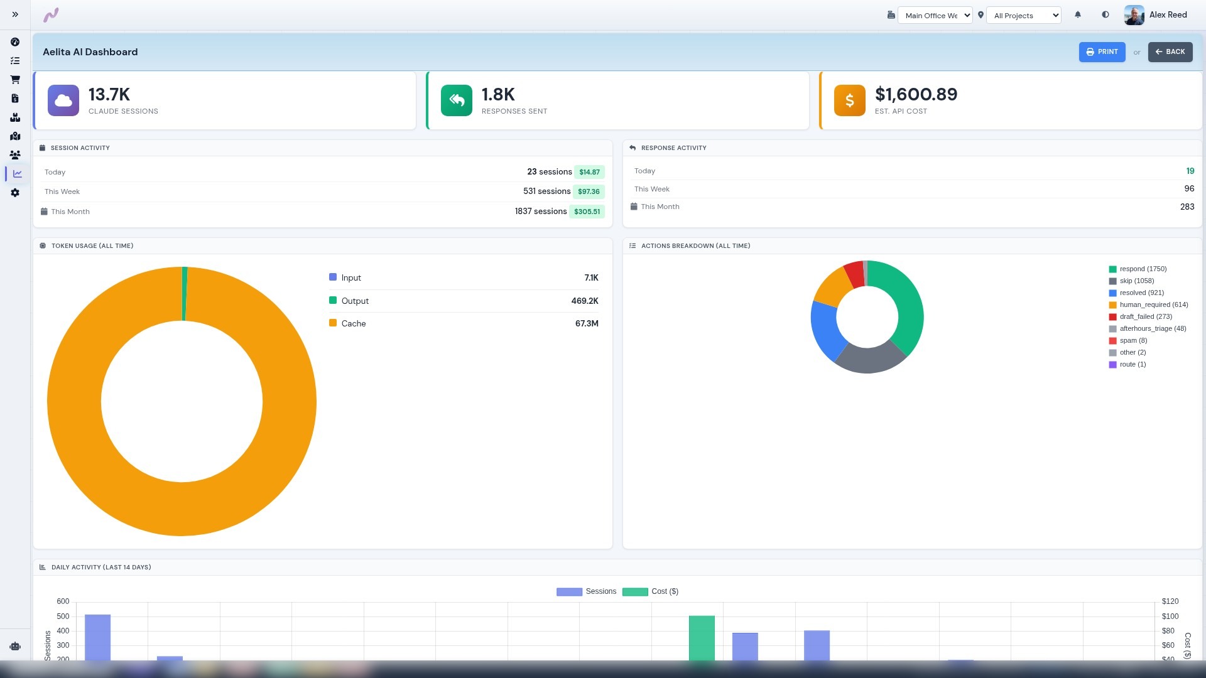1206x678 pixels.
Task: Click the Cache value 67.3M
Action: 587,324
